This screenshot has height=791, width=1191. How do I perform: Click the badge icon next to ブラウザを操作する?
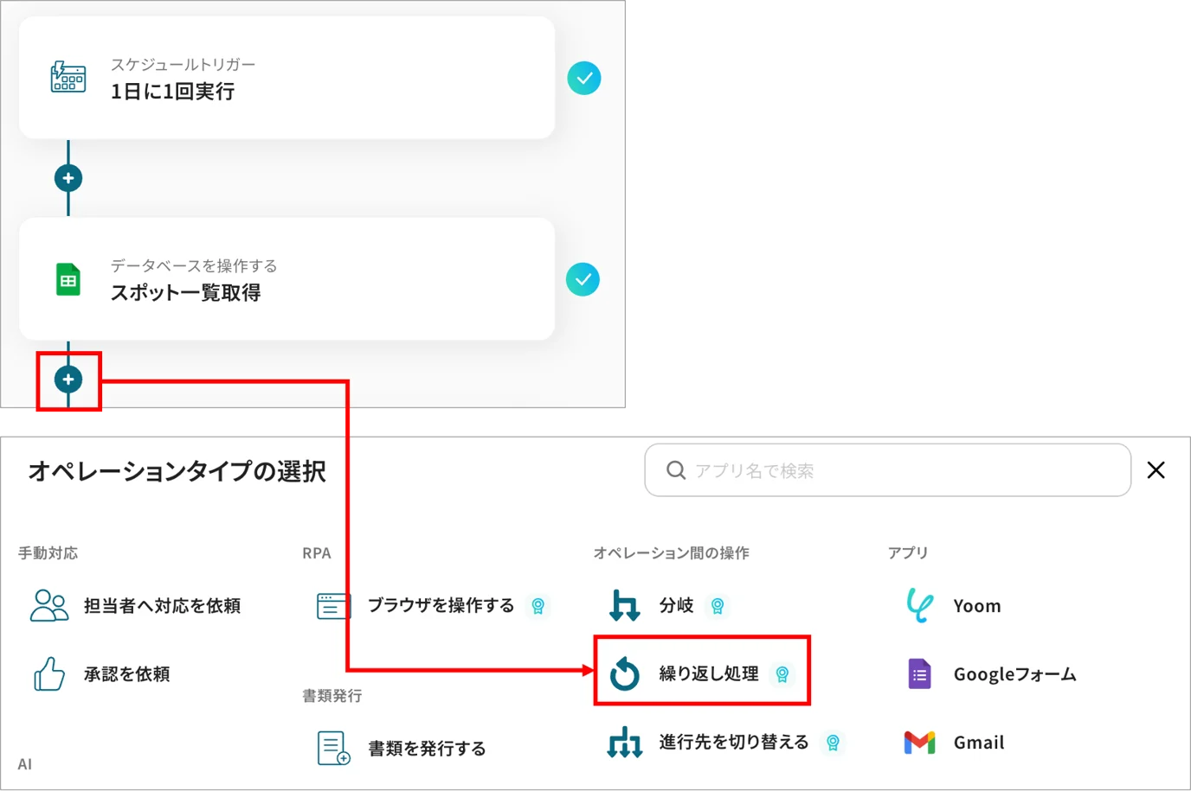pyautogui.click(x=538, y=606)
